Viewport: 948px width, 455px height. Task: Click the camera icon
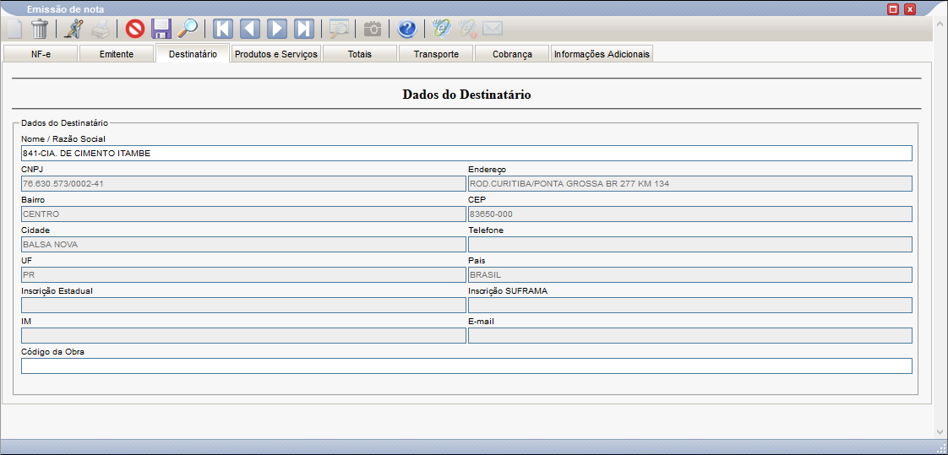coord(373,29)
